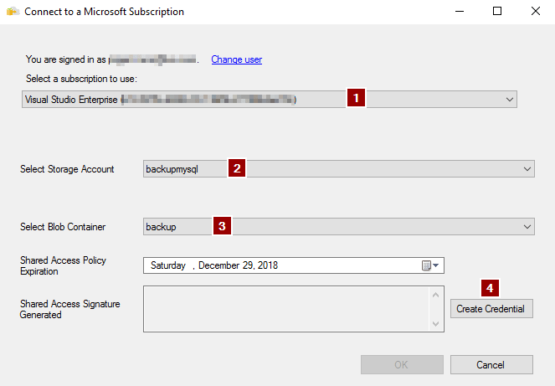Screen dimensions: 555x386
Task: Click the signature box scroll down arrow
Action: coord(436,324)
